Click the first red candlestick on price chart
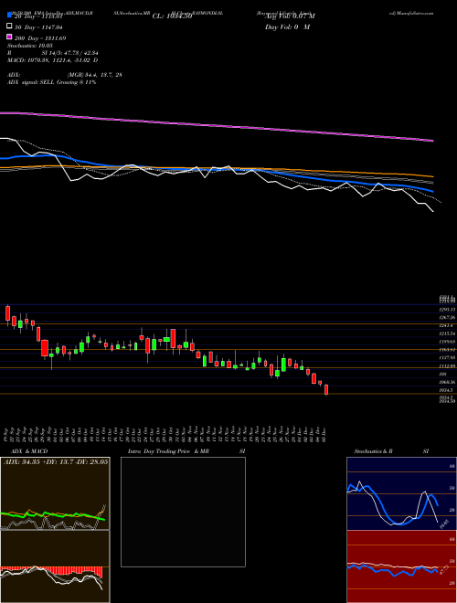Viewport: 457px width, 603px height. (x=7, y=313)
